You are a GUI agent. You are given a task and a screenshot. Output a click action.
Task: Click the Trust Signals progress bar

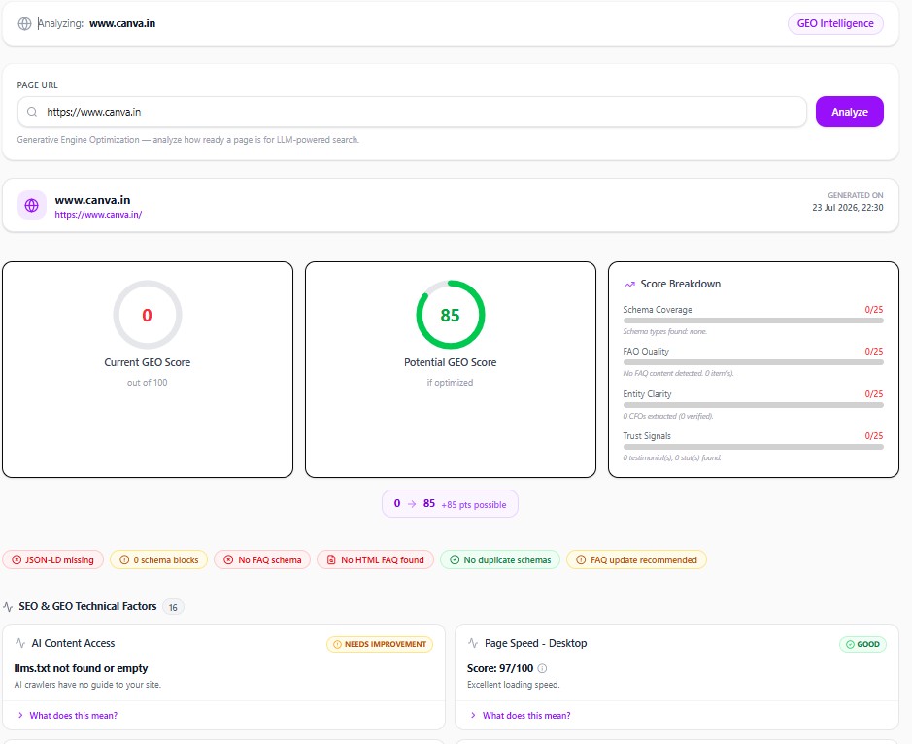pyautogui.click(x=754, y=447)
